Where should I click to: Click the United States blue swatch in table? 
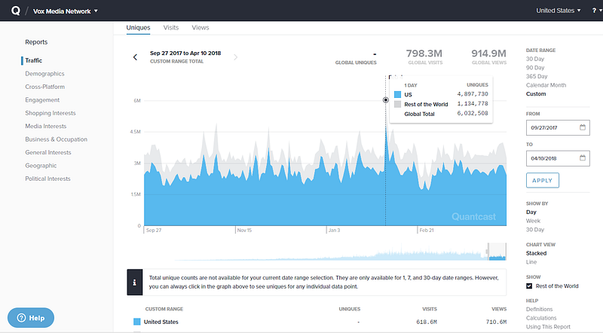click(x=137, y=322)
